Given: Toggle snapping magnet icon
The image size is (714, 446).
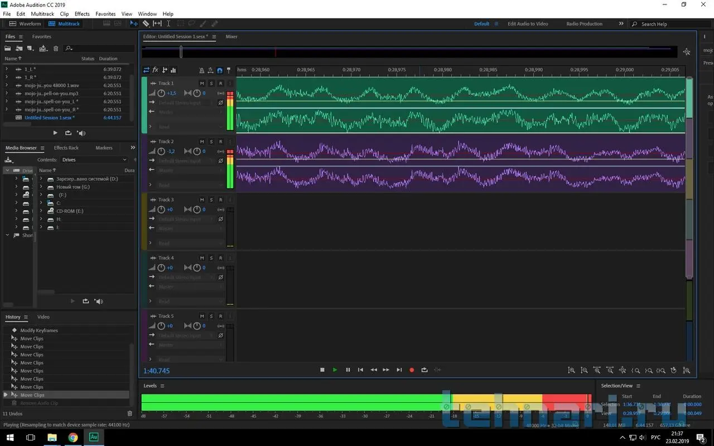Looking at the screenshot, I should (219, 70).
